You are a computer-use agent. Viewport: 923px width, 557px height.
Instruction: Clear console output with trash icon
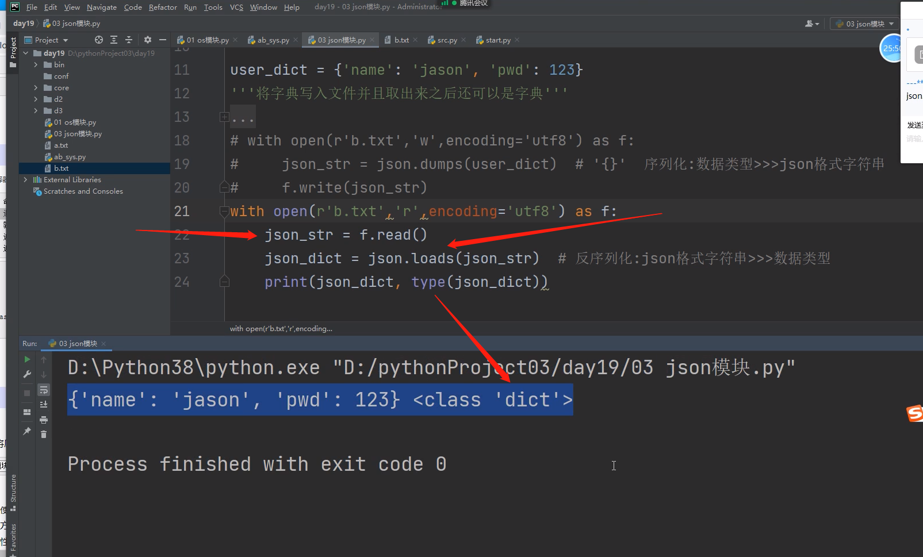coord(44,435)
